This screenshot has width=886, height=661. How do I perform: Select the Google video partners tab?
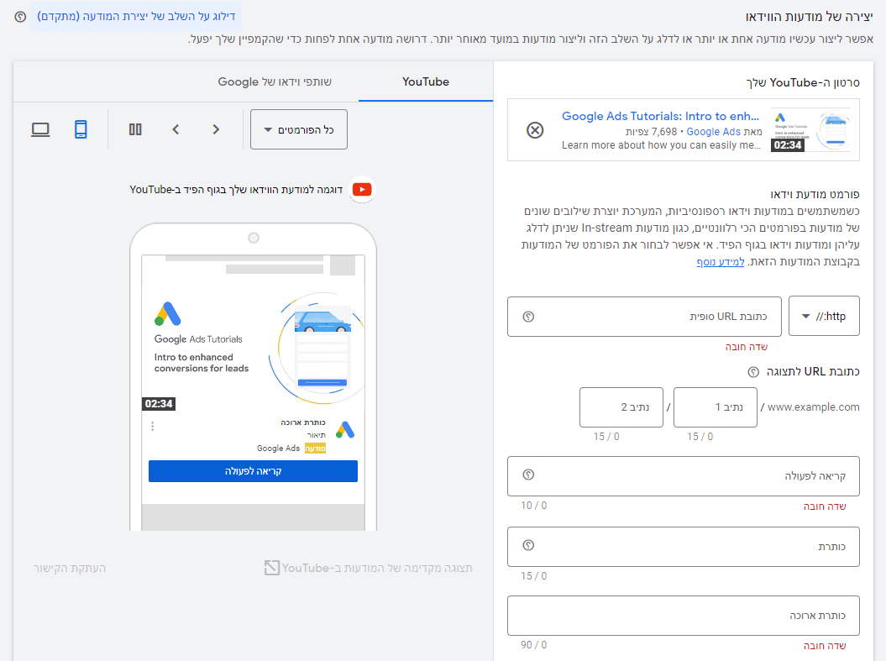[x=275, y=82]
